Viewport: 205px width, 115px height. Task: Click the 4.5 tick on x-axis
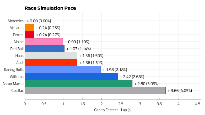pyautogui.click(x=198, y=104)
